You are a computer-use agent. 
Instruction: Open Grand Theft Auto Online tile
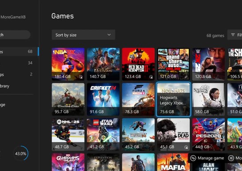(174, 64)
